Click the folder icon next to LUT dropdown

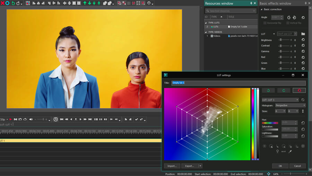point(303,34)
